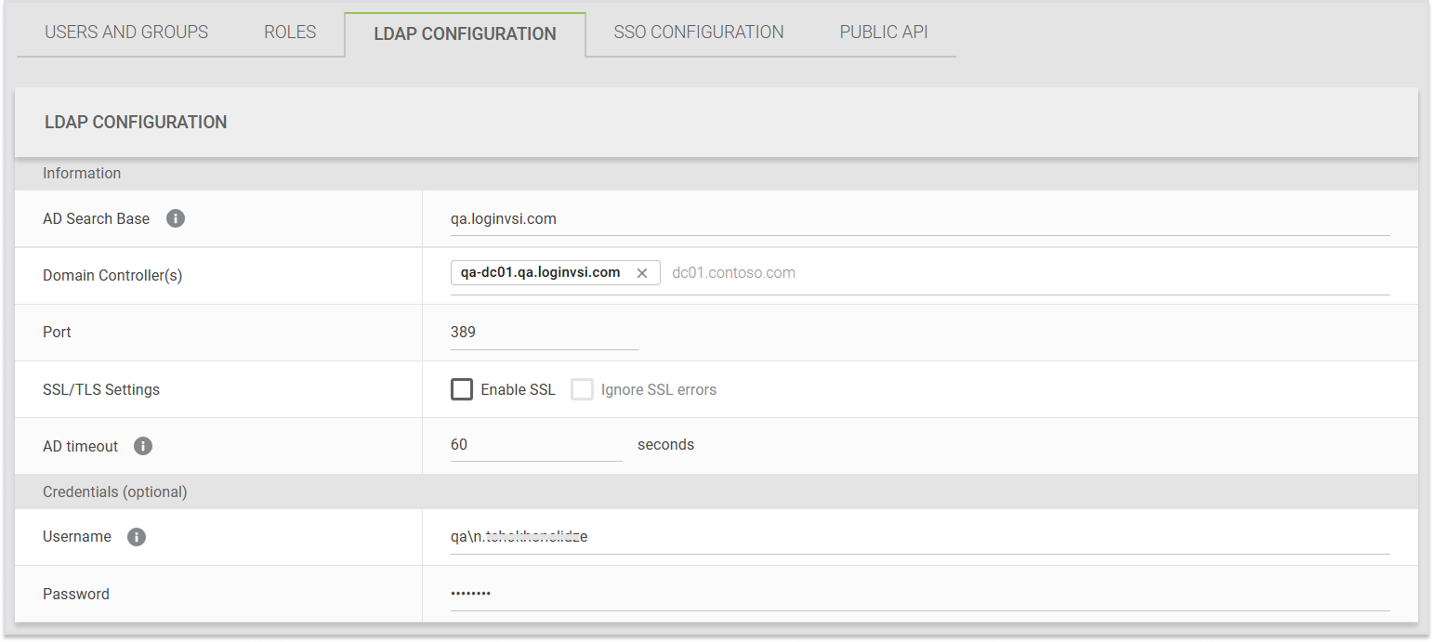1433x642 pixels.
Task: Click the Username info icon
Action: point(136,537)
